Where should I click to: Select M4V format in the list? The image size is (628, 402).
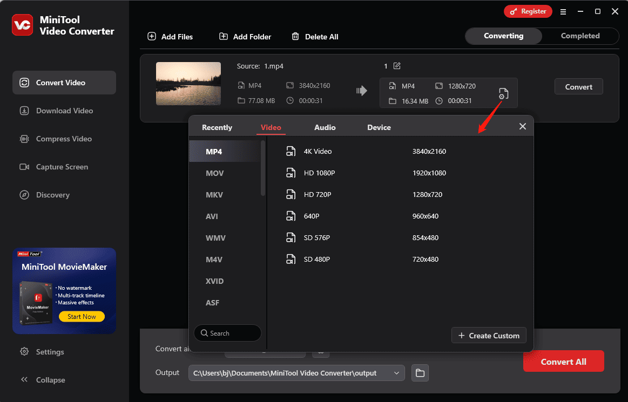click(225, 260)
